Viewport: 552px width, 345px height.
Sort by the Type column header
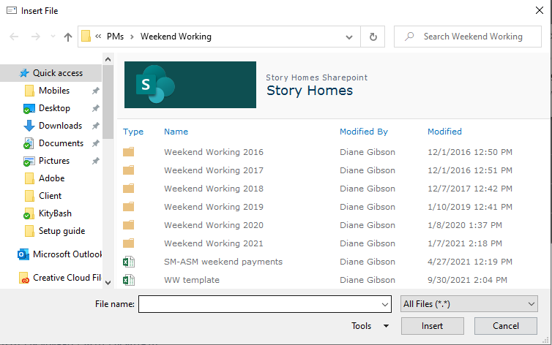click(133, 132)
